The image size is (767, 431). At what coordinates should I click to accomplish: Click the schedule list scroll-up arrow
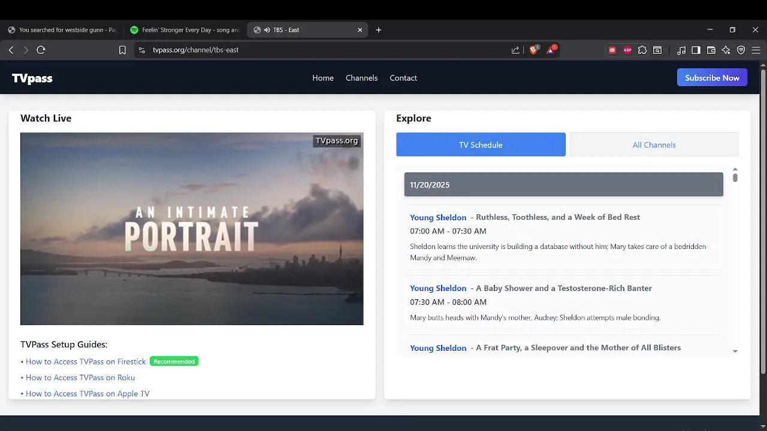pyautogui.click(x=735, y=169)
